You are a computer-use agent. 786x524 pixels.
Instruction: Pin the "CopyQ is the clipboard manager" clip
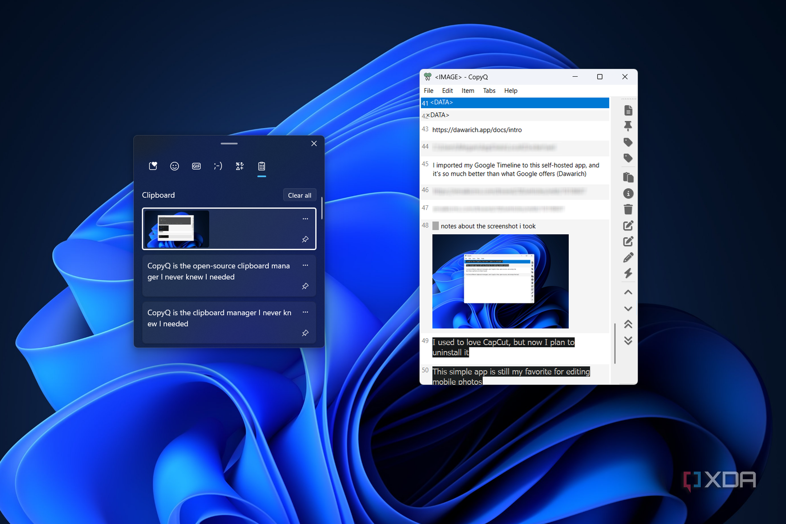point(305,333)
